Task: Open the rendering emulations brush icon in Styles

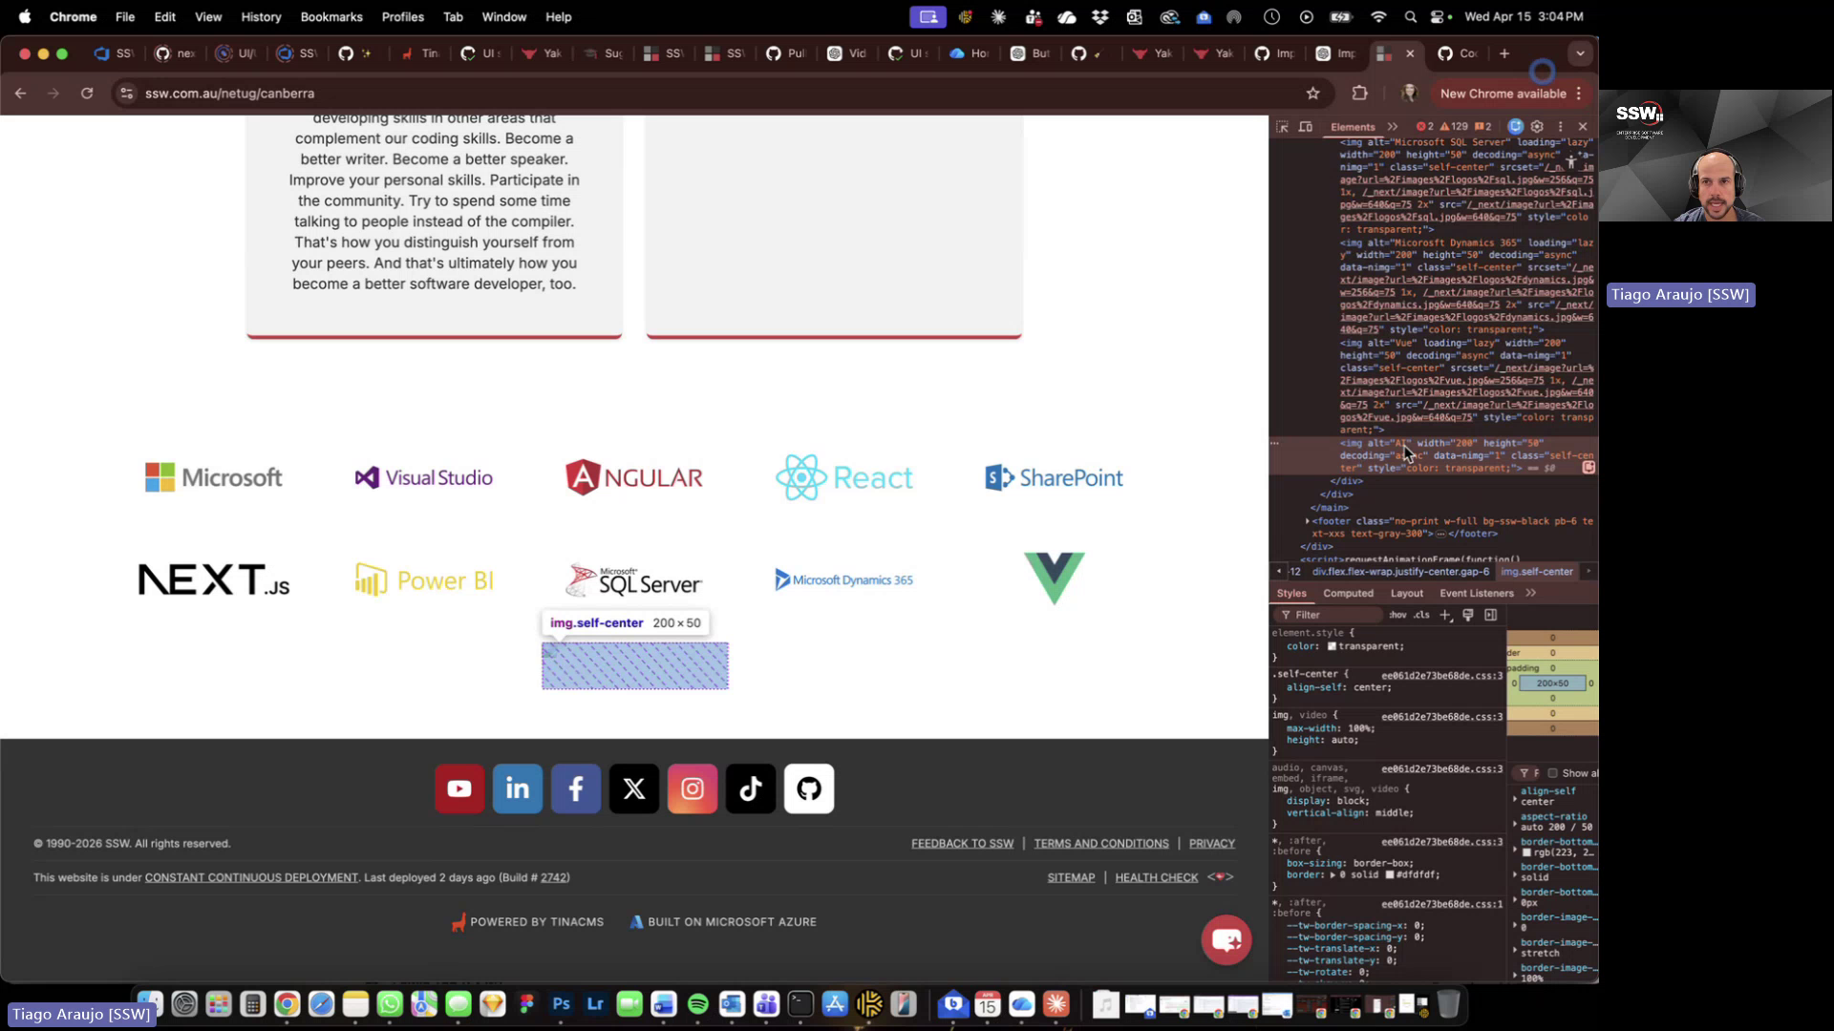Action: [1468, 616]
